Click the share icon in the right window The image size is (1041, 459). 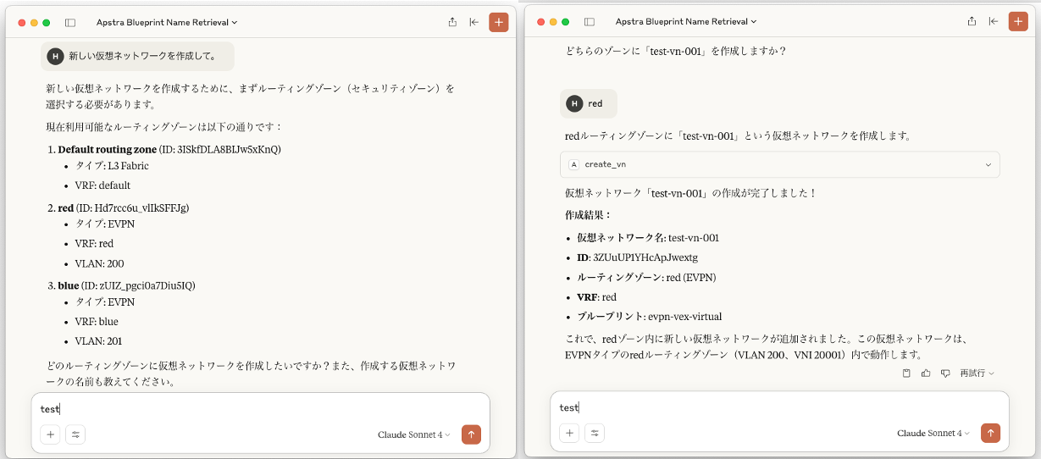(x=972, y=22)
